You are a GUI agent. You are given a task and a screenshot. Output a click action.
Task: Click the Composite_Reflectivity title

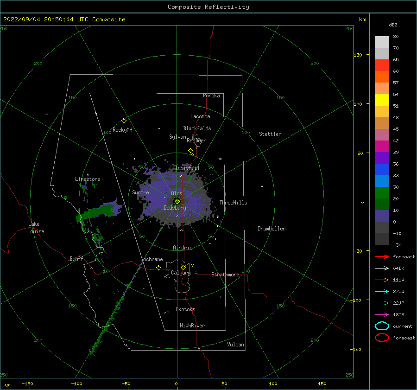point(208,7)
